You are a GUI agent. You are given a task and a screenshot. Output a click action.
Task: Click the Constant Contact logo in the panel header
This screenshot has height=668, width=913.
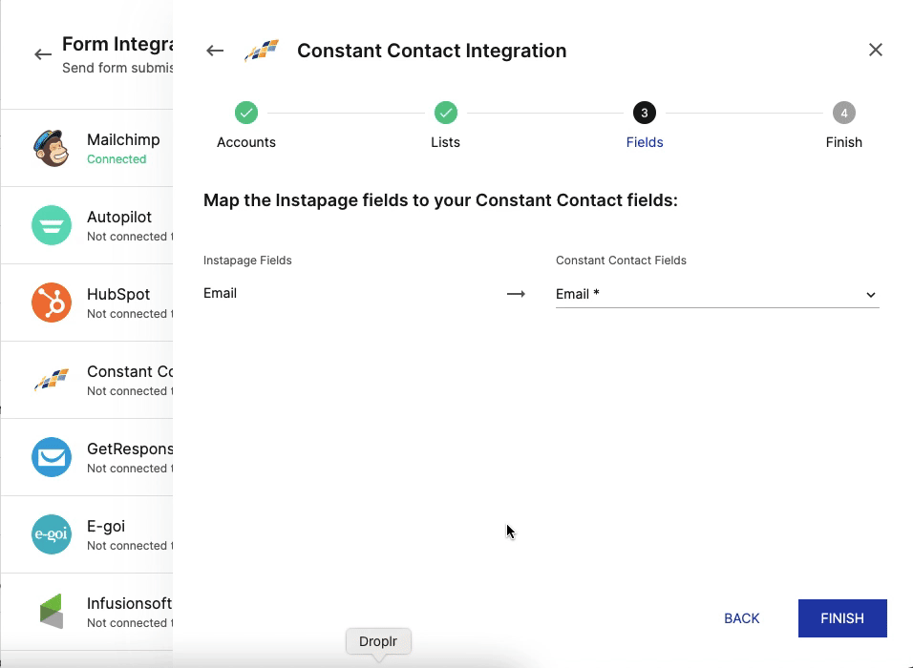262,51
